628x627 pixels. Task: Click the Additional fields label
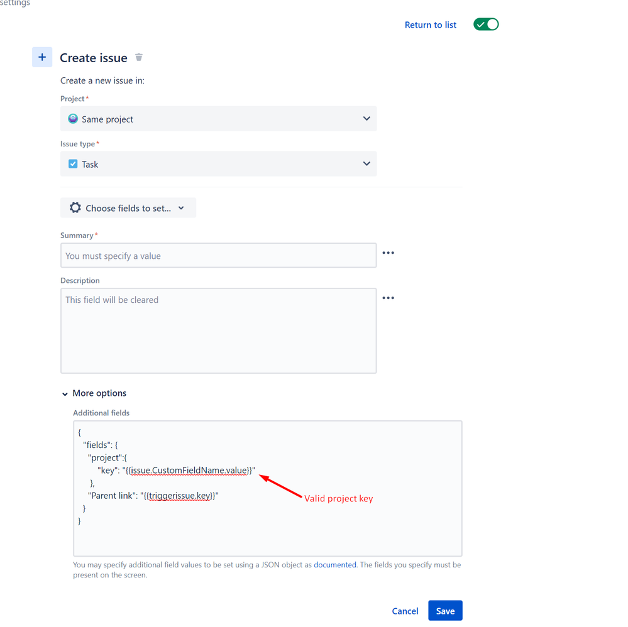(101, 413)
